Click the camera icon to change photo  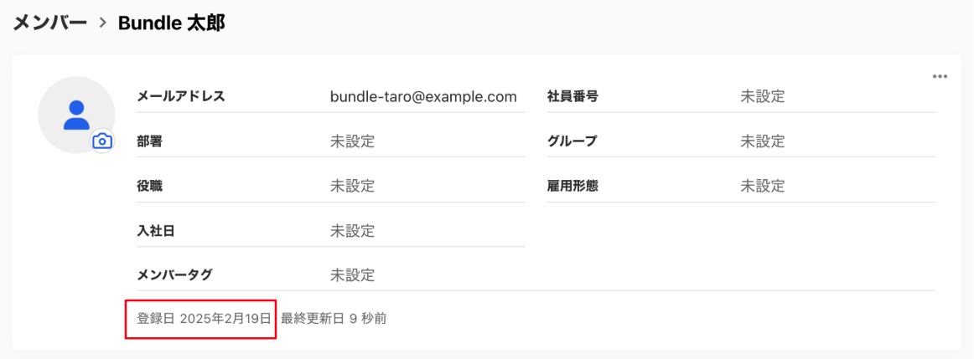(x=102, y=141)
